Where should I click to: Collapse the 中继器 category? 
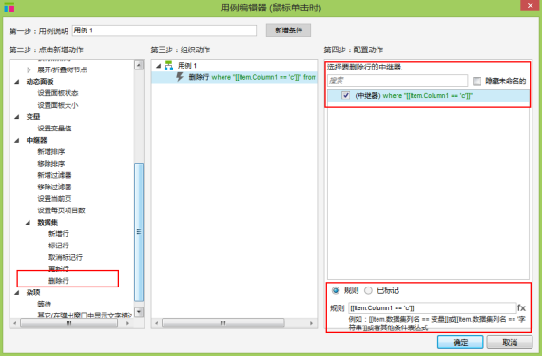(17, 140)
